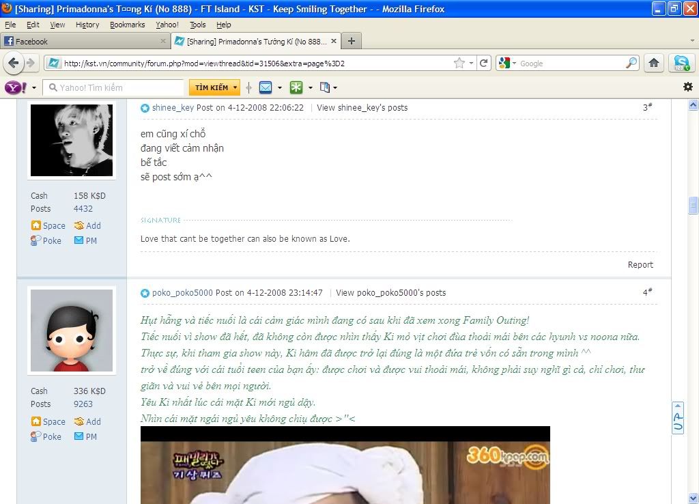Open the Firefox Home page icon
Screen dimensions: 699x504
pyautogui.click(x=653, y=63)
